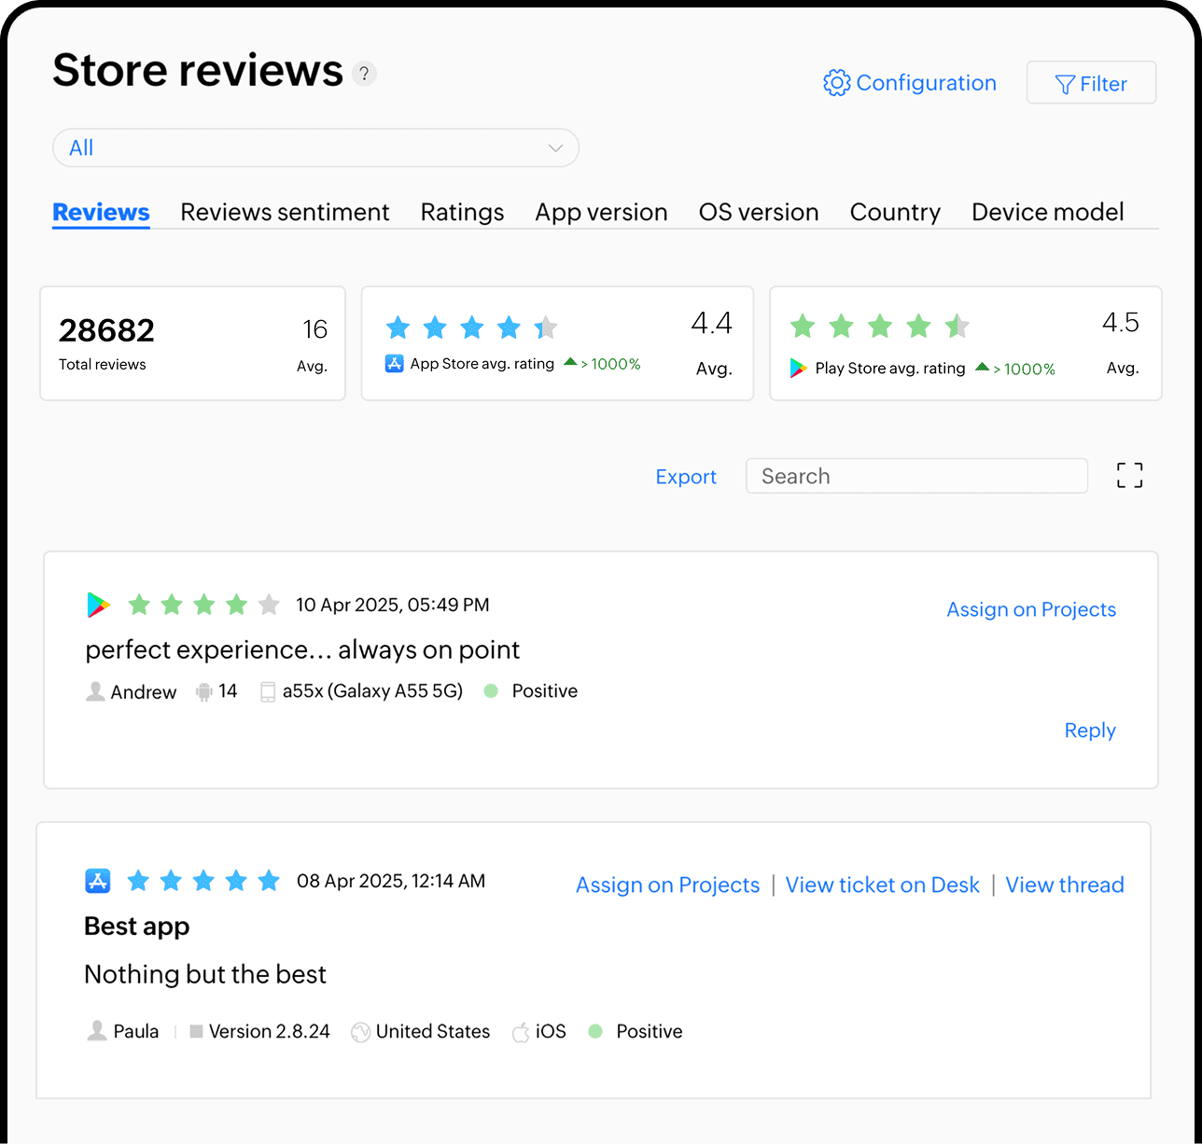
Task: Click the fullscreen expand icon
Action: 1129,475
